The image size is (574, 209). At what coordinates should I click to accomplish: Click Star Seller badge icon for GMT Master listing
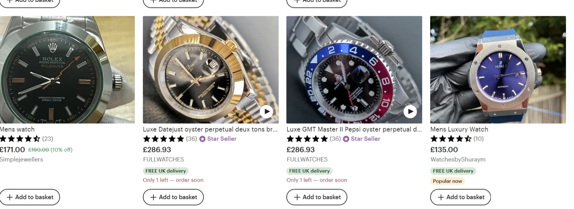[x=346, y=139]
